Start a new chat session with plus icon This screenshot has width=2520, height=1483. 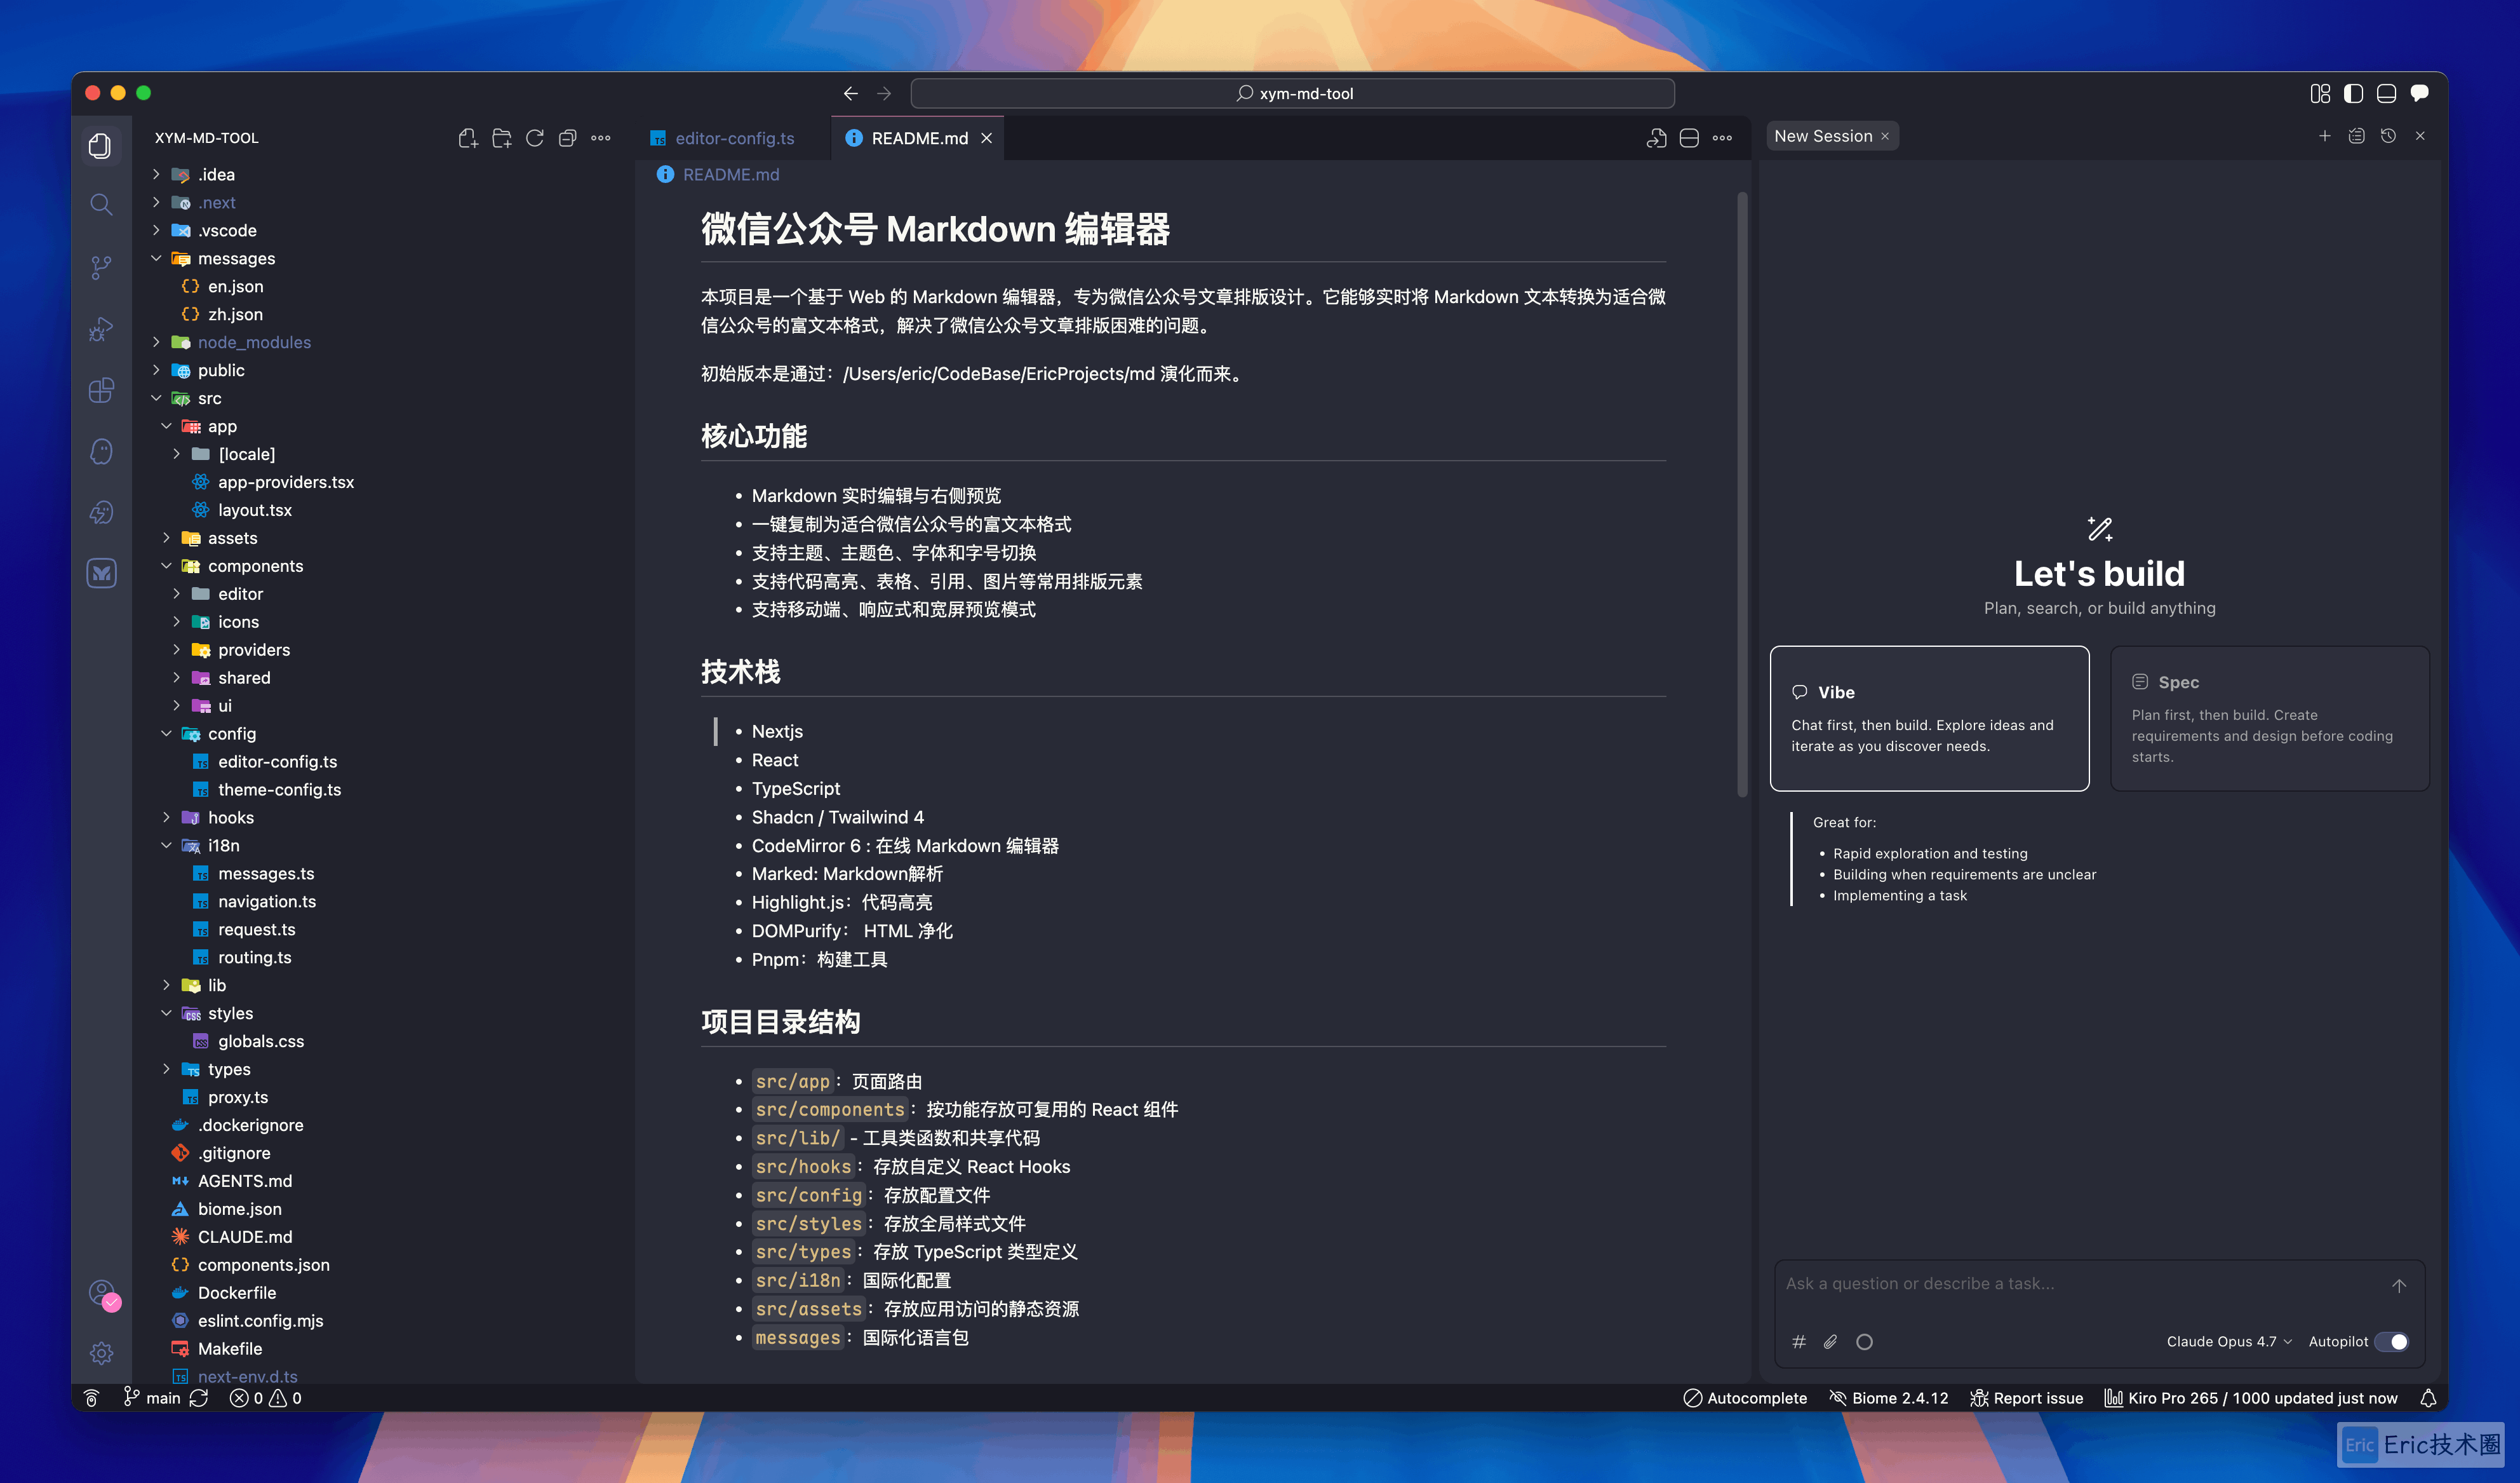click(2325, 136)
